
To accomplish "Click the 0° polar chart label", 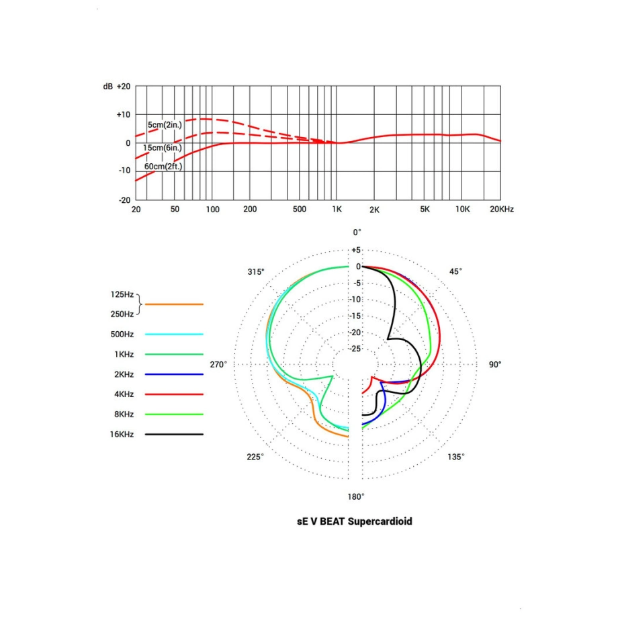I will point(357,232).
